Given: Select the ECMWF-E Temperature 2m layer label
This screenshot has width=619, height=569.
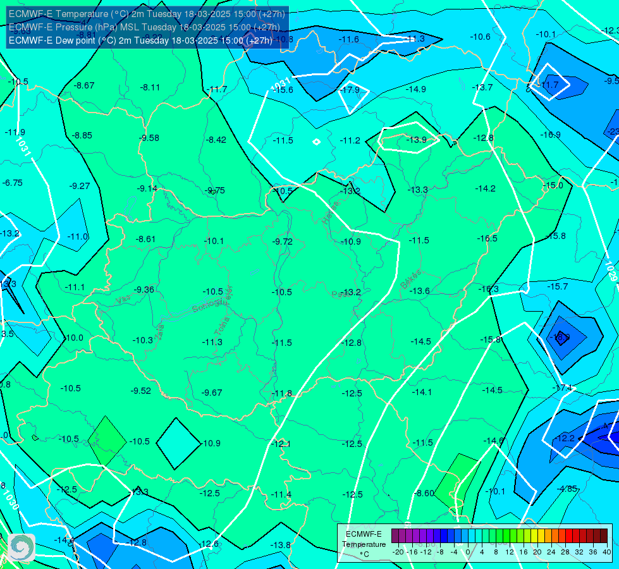Looking at the screenshot, I should pos(147,14).
